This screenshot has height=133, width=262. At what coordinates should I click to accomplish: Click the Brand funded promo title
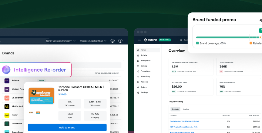tap(214, 20)
